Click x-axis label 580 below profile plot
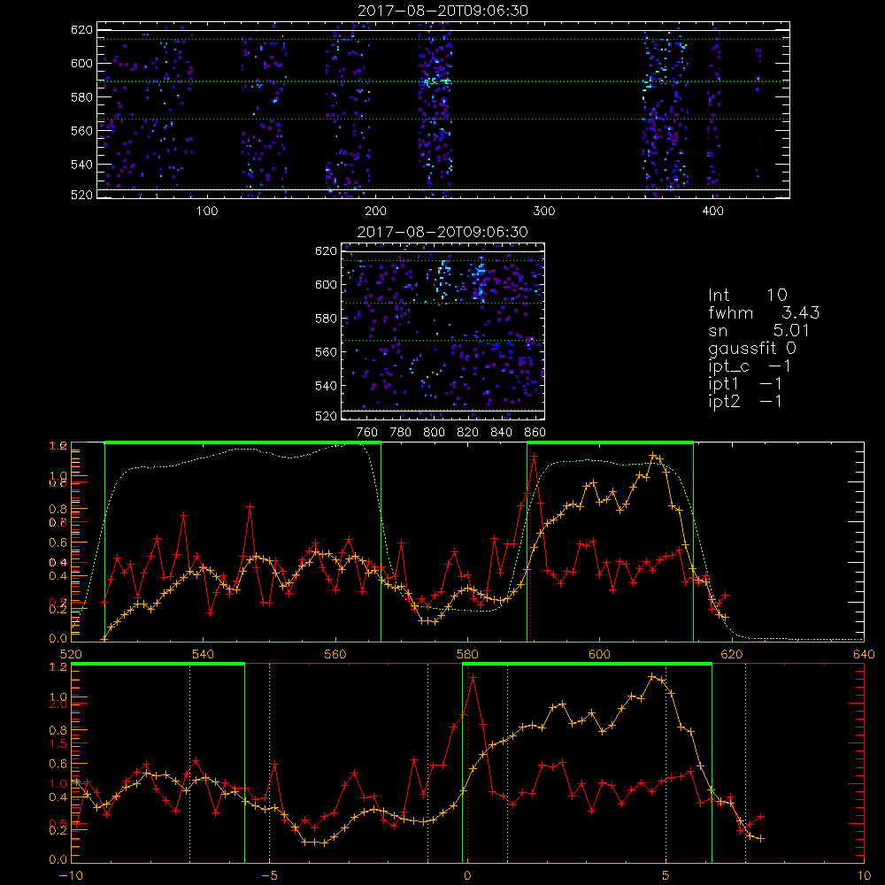The image size is (885, 885). pos(467,655)
